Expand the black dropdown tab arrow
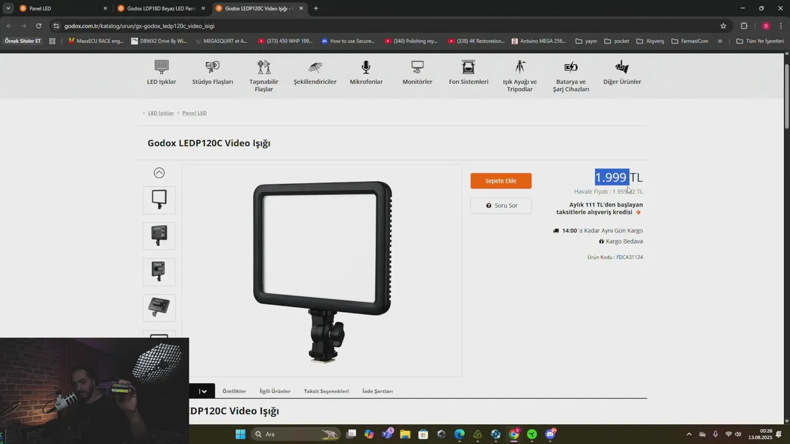790x444 pixels. [x=202, y=391]
